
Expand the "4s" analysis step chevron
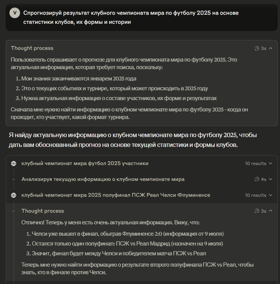click(271, 179)
